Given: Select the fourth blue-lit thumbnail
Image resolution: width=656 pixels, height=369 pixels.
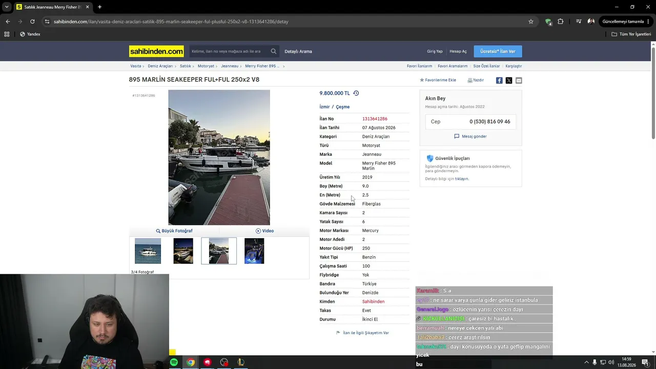Looking at the screenshot, I should click(x=254, y=251).
